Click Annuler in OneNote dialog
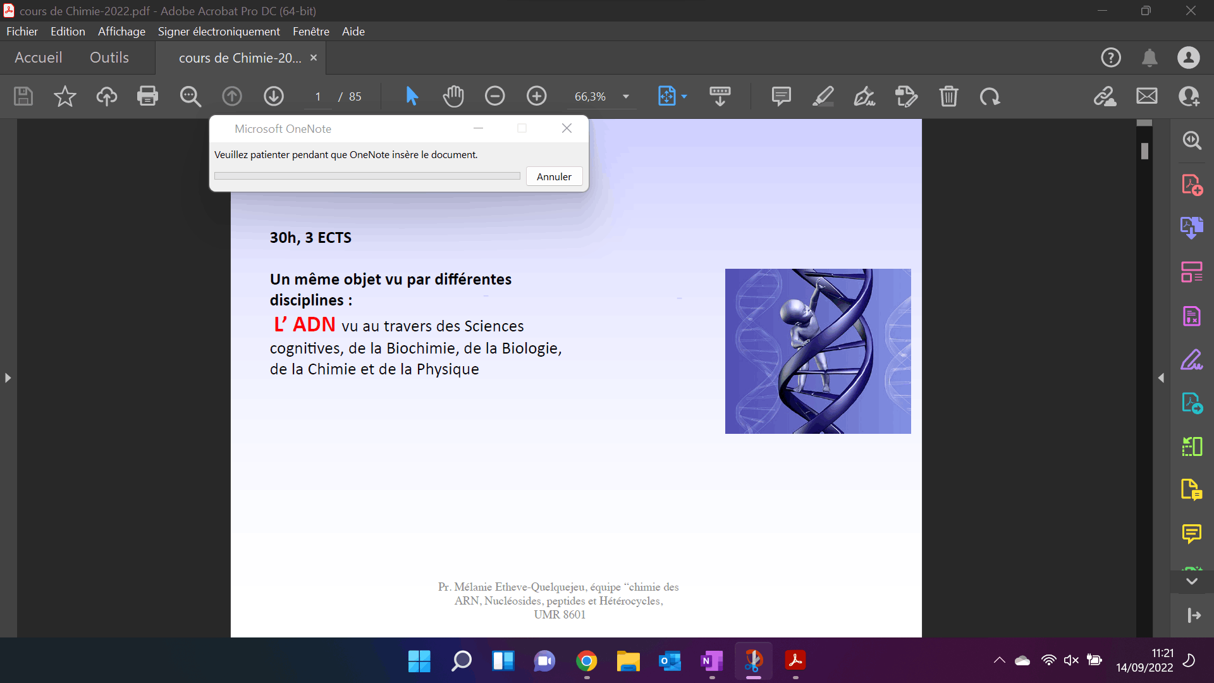 pos(554,176)
